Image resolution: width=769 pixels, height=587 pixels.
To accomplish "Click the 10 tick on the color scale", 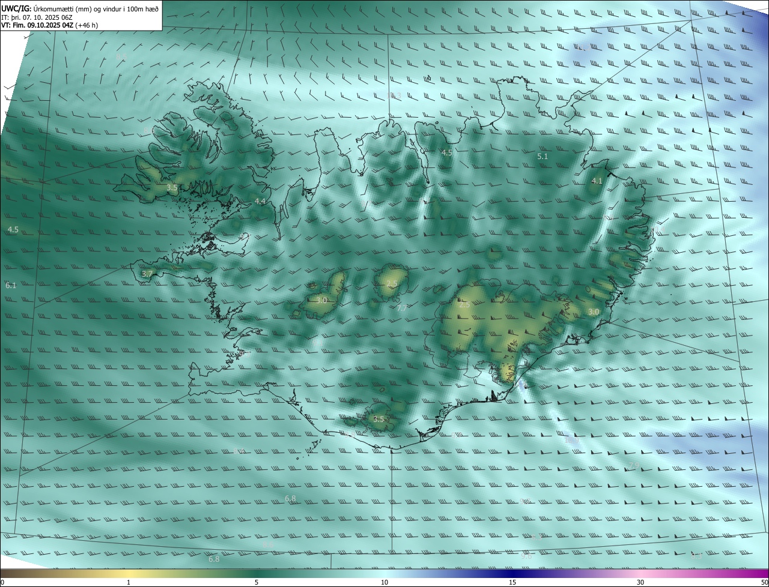I will click(384, 582).
